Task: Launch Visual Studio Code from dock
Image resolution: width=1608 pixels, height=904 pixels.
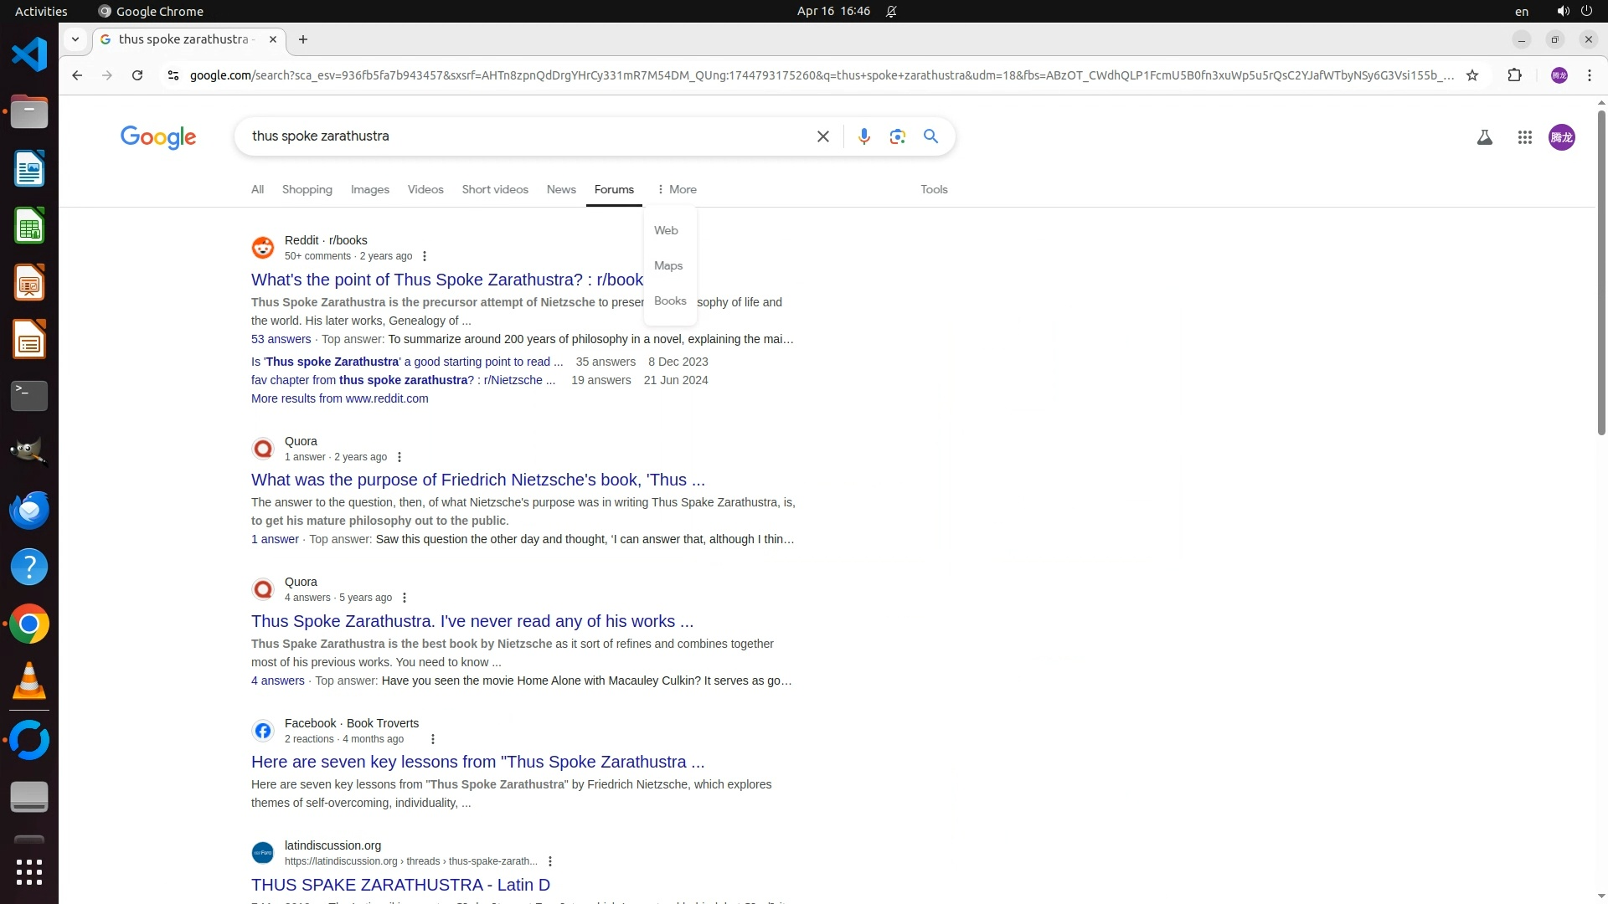Action: 29,55
